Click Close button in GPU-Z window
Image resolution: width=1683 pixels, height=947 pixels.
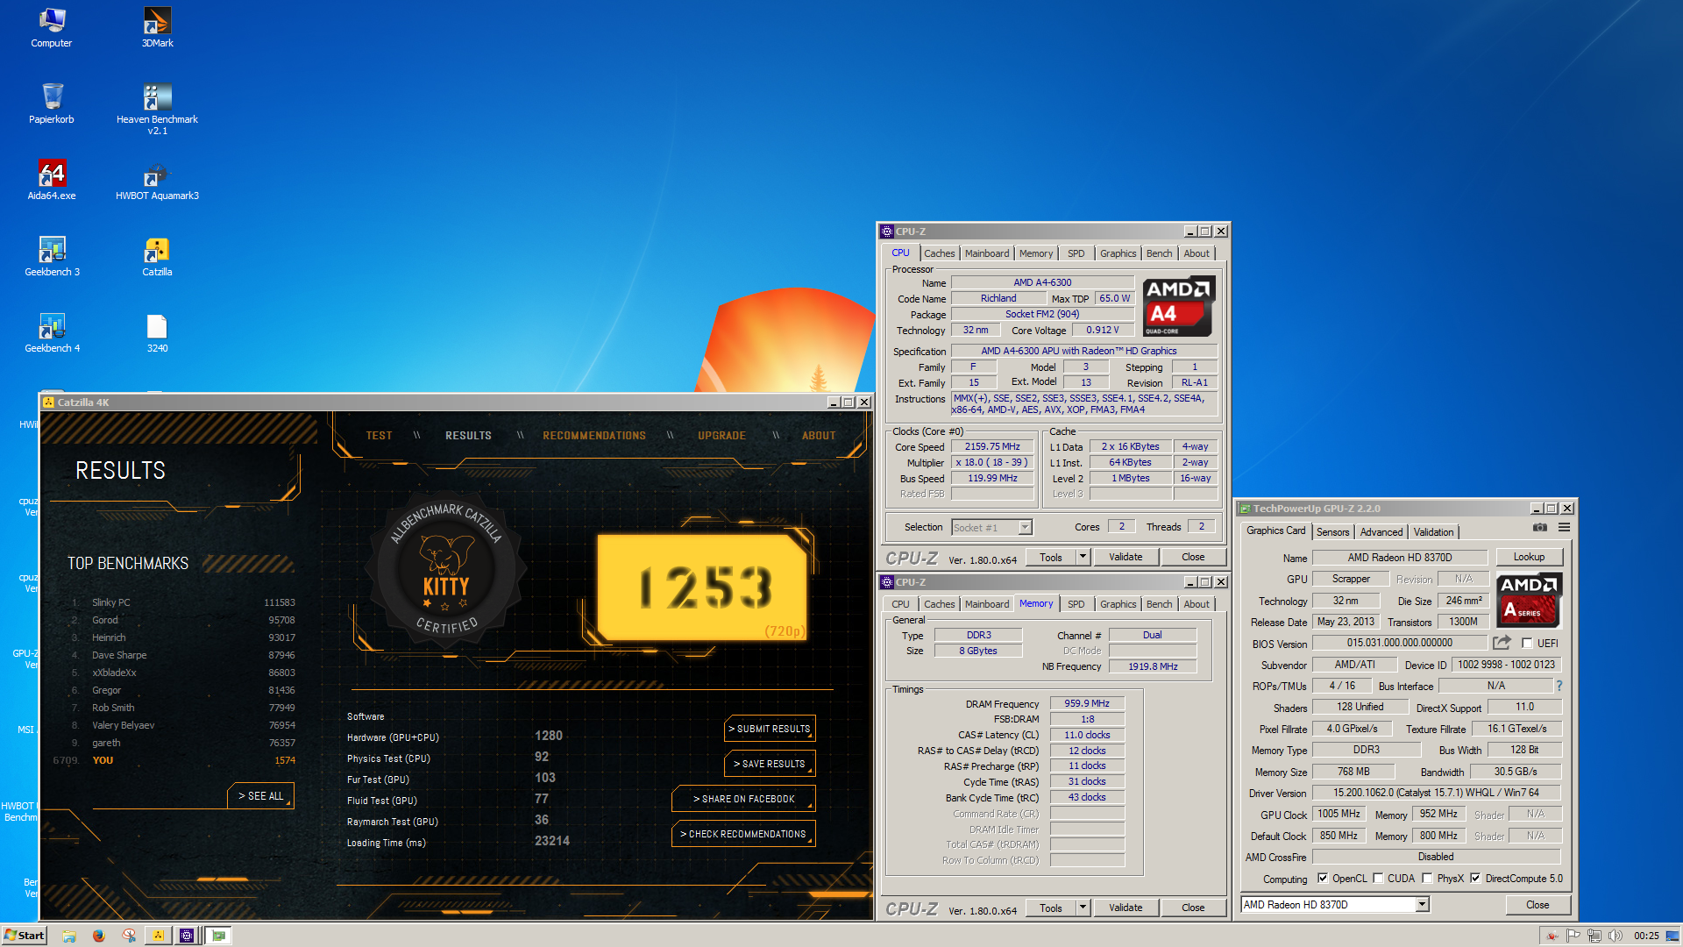click(1537, 905)
